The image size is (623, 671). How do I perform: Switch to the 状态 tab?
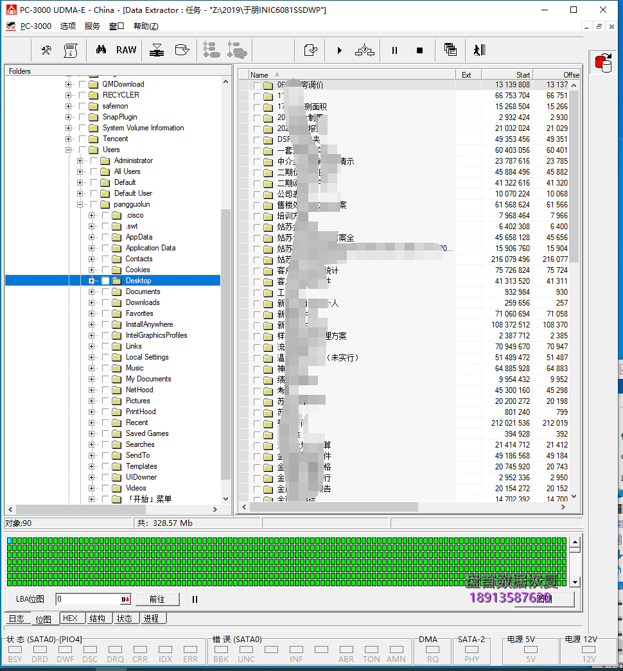[125, 618]
